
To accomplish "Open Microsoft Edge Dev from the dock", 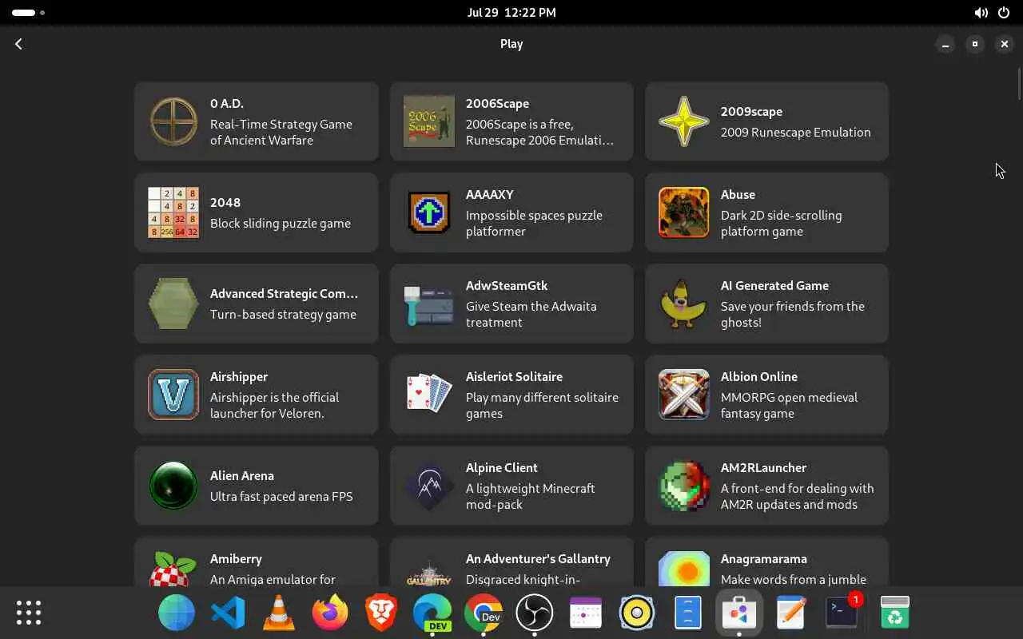I will (432, 613).
